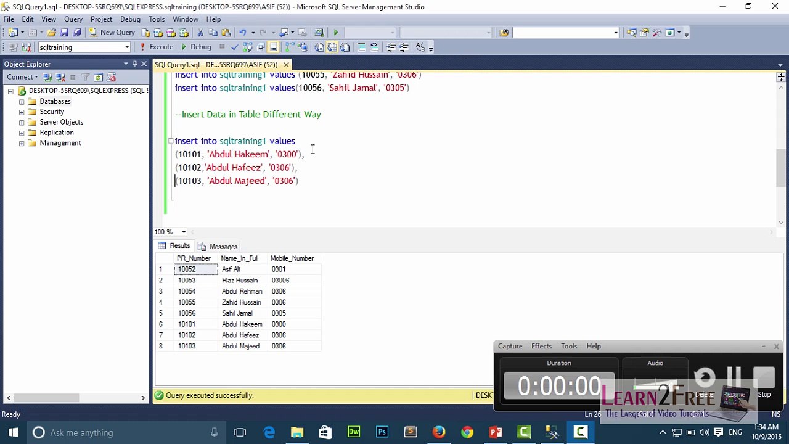The image size is (789, 444).
Task: Open the Project menu
Action: [x=101, y=19]
